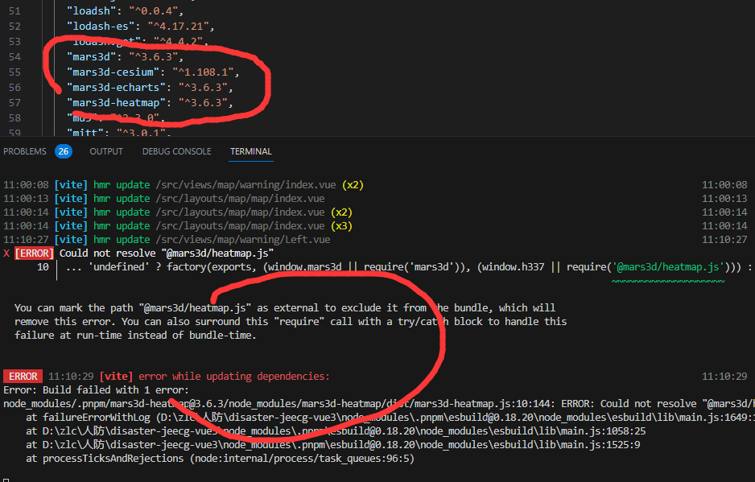Click the problems count badge showing 26

[x=64, y=151]
